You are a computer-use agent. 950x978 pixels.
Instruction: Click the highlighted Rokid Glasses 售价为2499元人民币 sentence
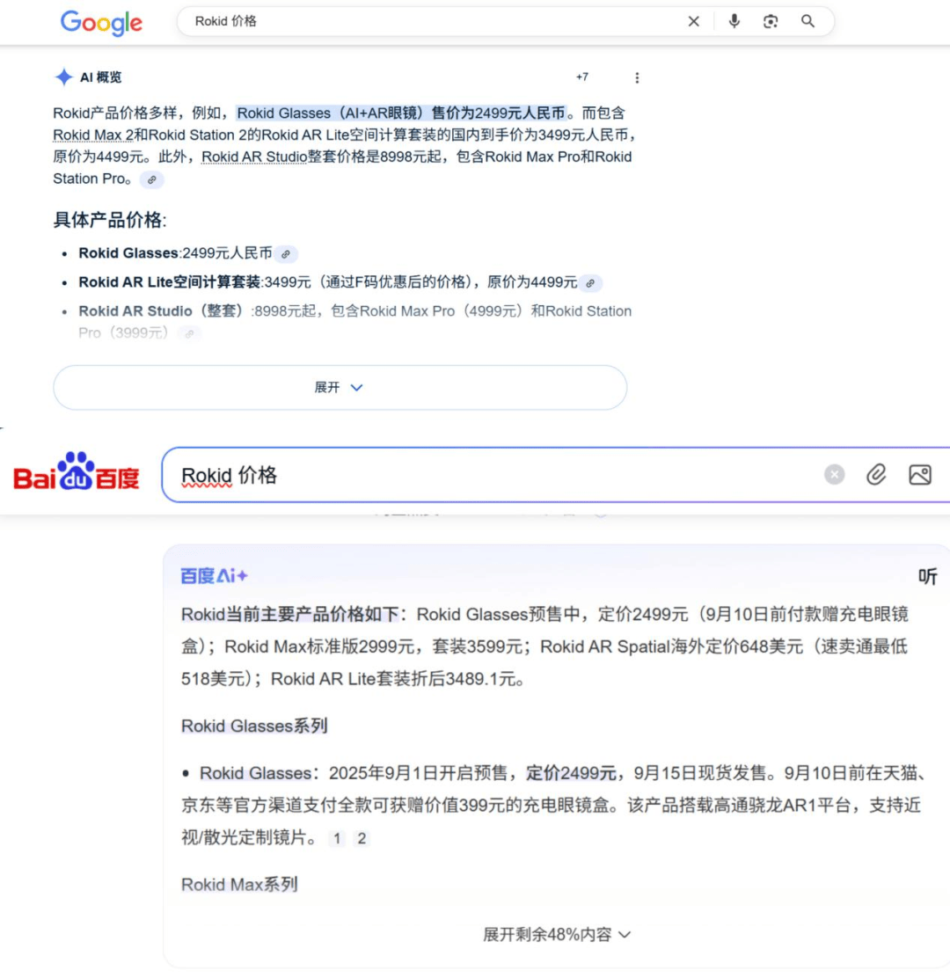click(x=401, y=113)
